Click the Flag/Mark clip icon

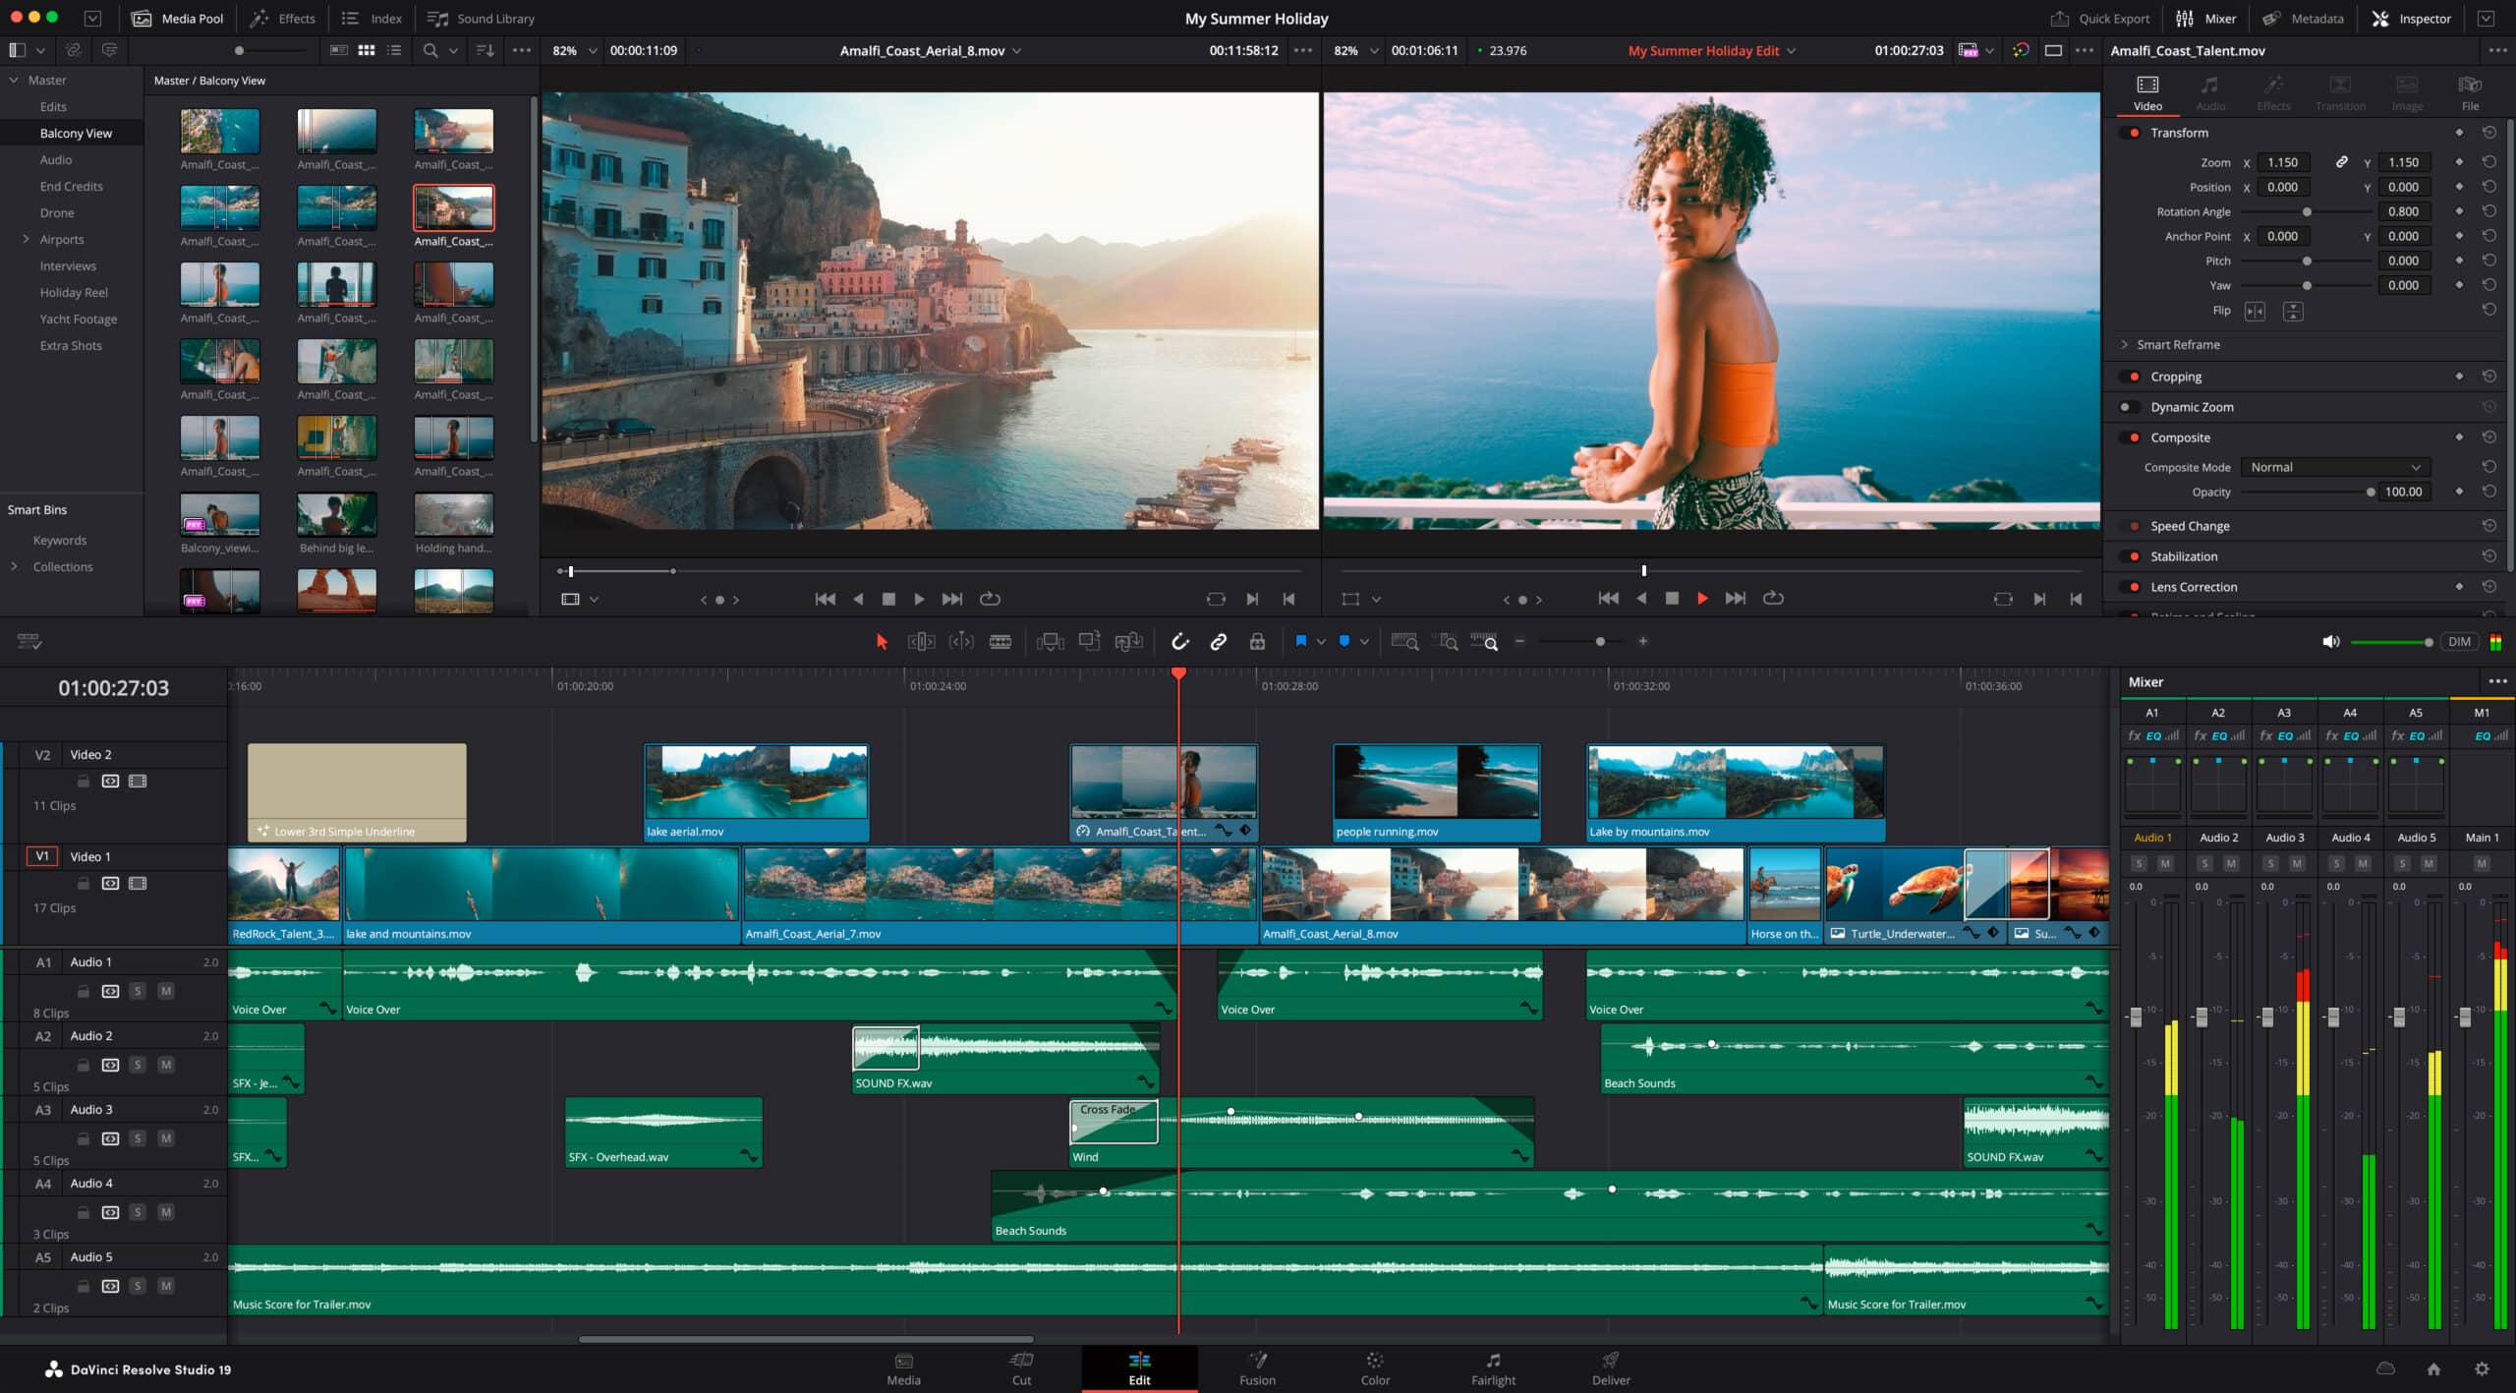[x=1298, y=642]
